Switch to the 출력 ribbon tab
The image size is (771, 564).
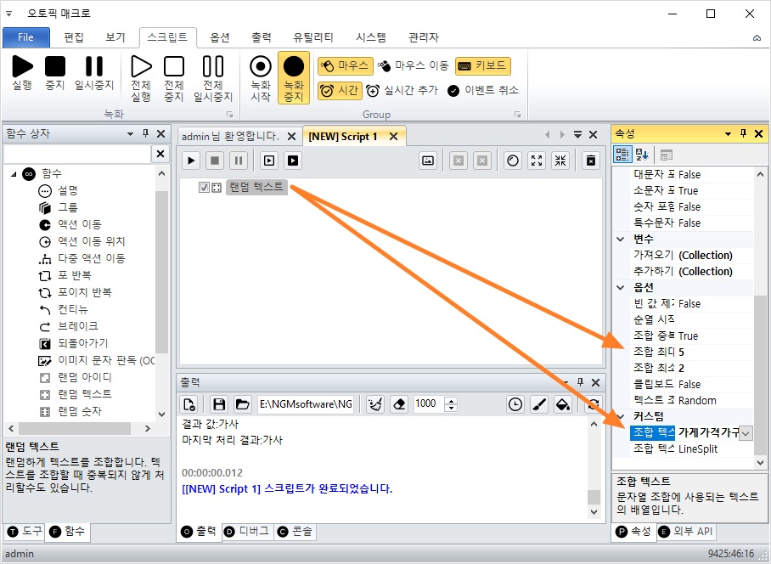point(262,37)
